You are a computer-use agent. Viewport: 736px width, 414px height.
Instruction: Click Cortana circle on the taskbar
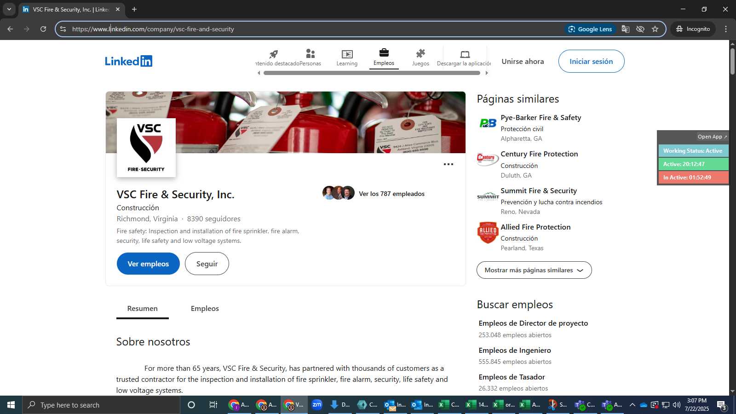pos(191,405)
